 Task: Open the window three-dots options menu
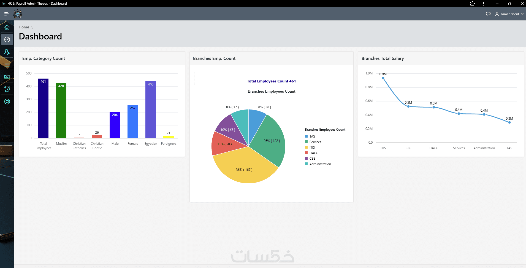(x=483, y=4)
